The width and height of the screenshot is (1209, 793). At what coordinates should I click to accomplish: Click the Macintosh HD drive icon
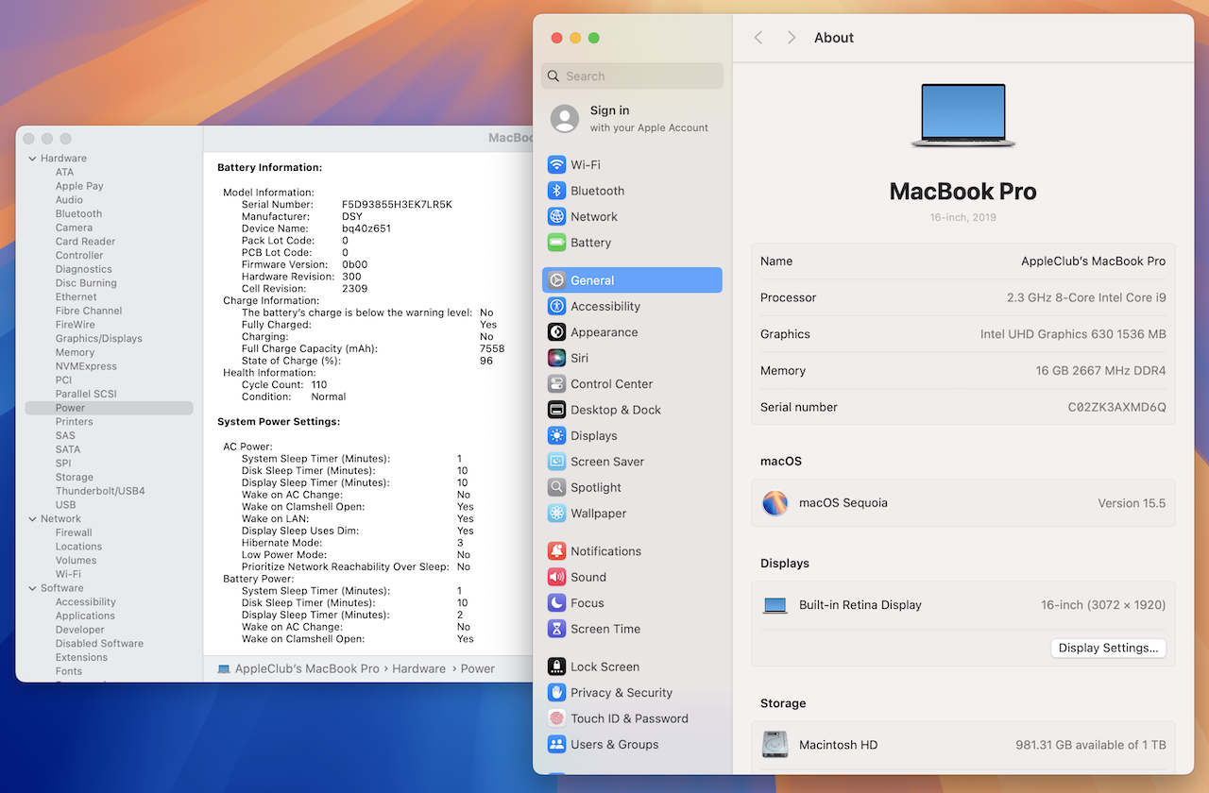pos(775,745)
